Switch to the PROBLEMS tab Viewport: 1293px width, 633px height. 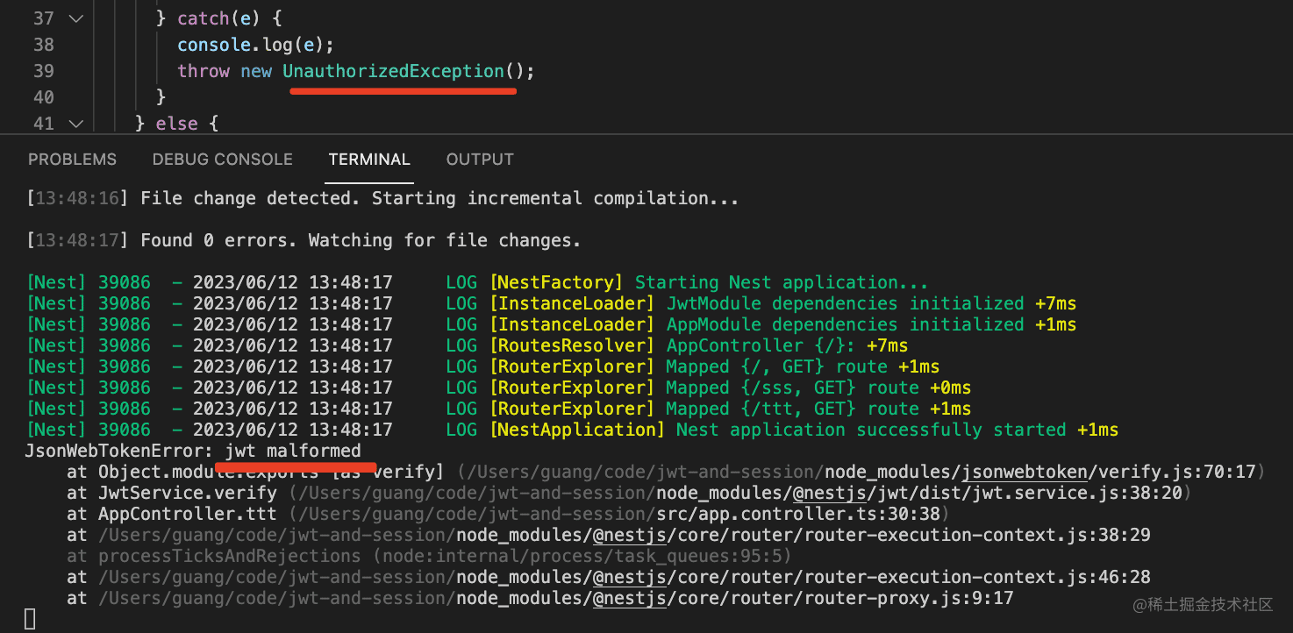(x=72, y=160)
